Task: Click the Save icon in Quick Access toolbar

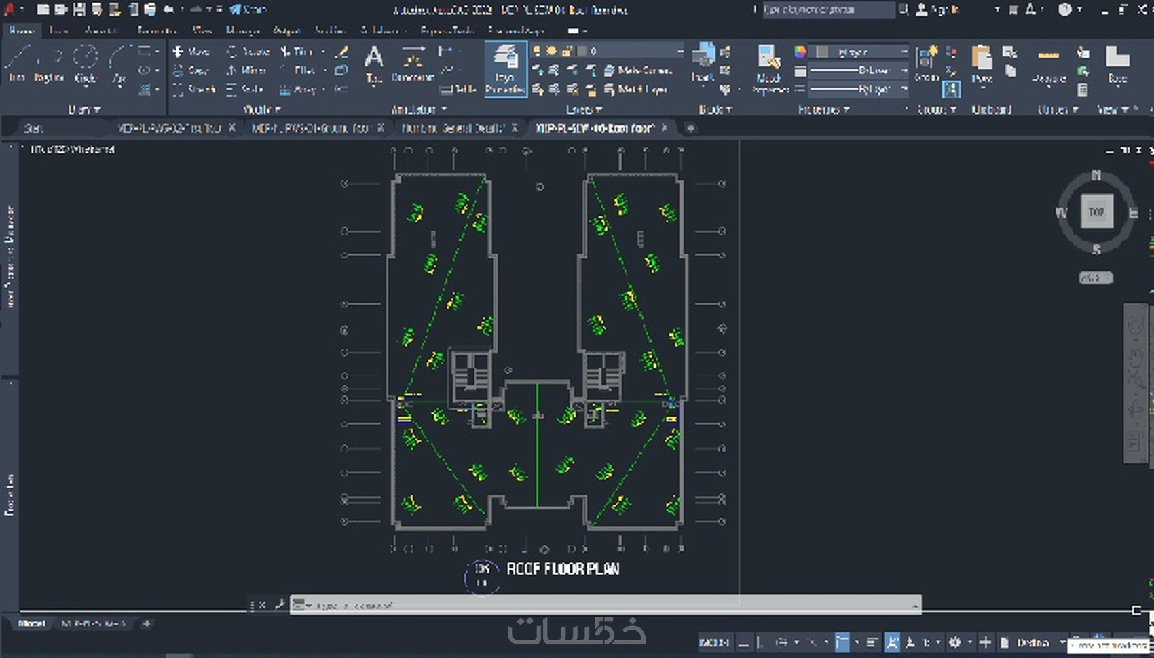Action: point(79,9)
